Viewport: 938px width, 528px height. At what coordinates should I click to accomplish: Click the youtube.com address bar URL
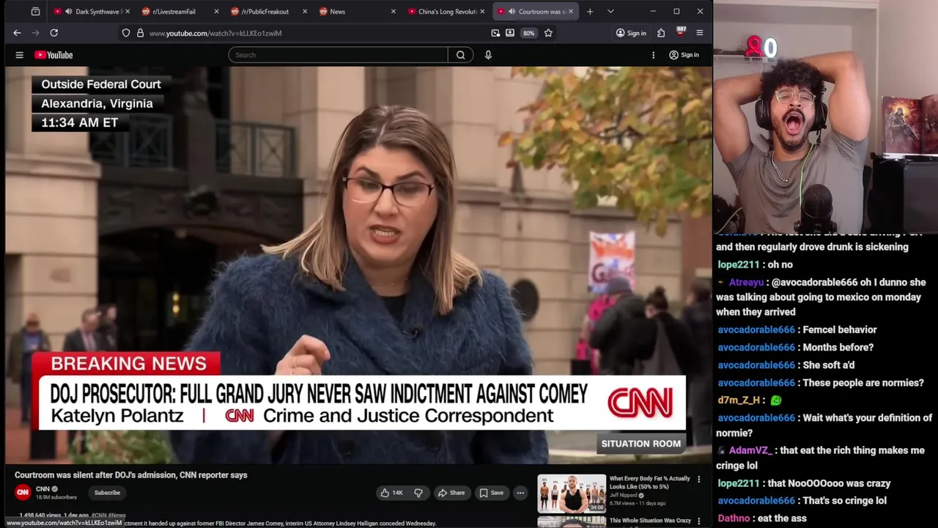(215, 33)
